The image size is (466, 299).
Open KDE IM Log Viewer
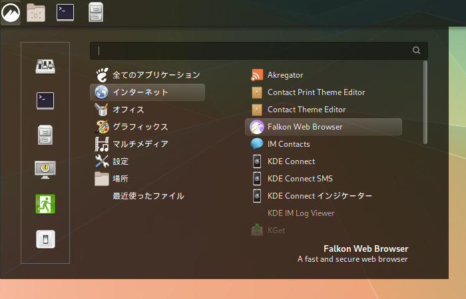point(324,213)
